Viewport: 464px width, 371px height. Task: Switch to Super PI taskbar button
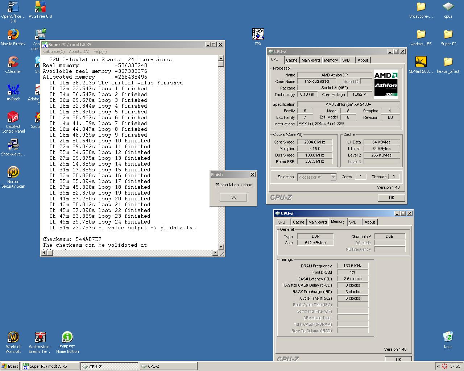coord(50,366)
